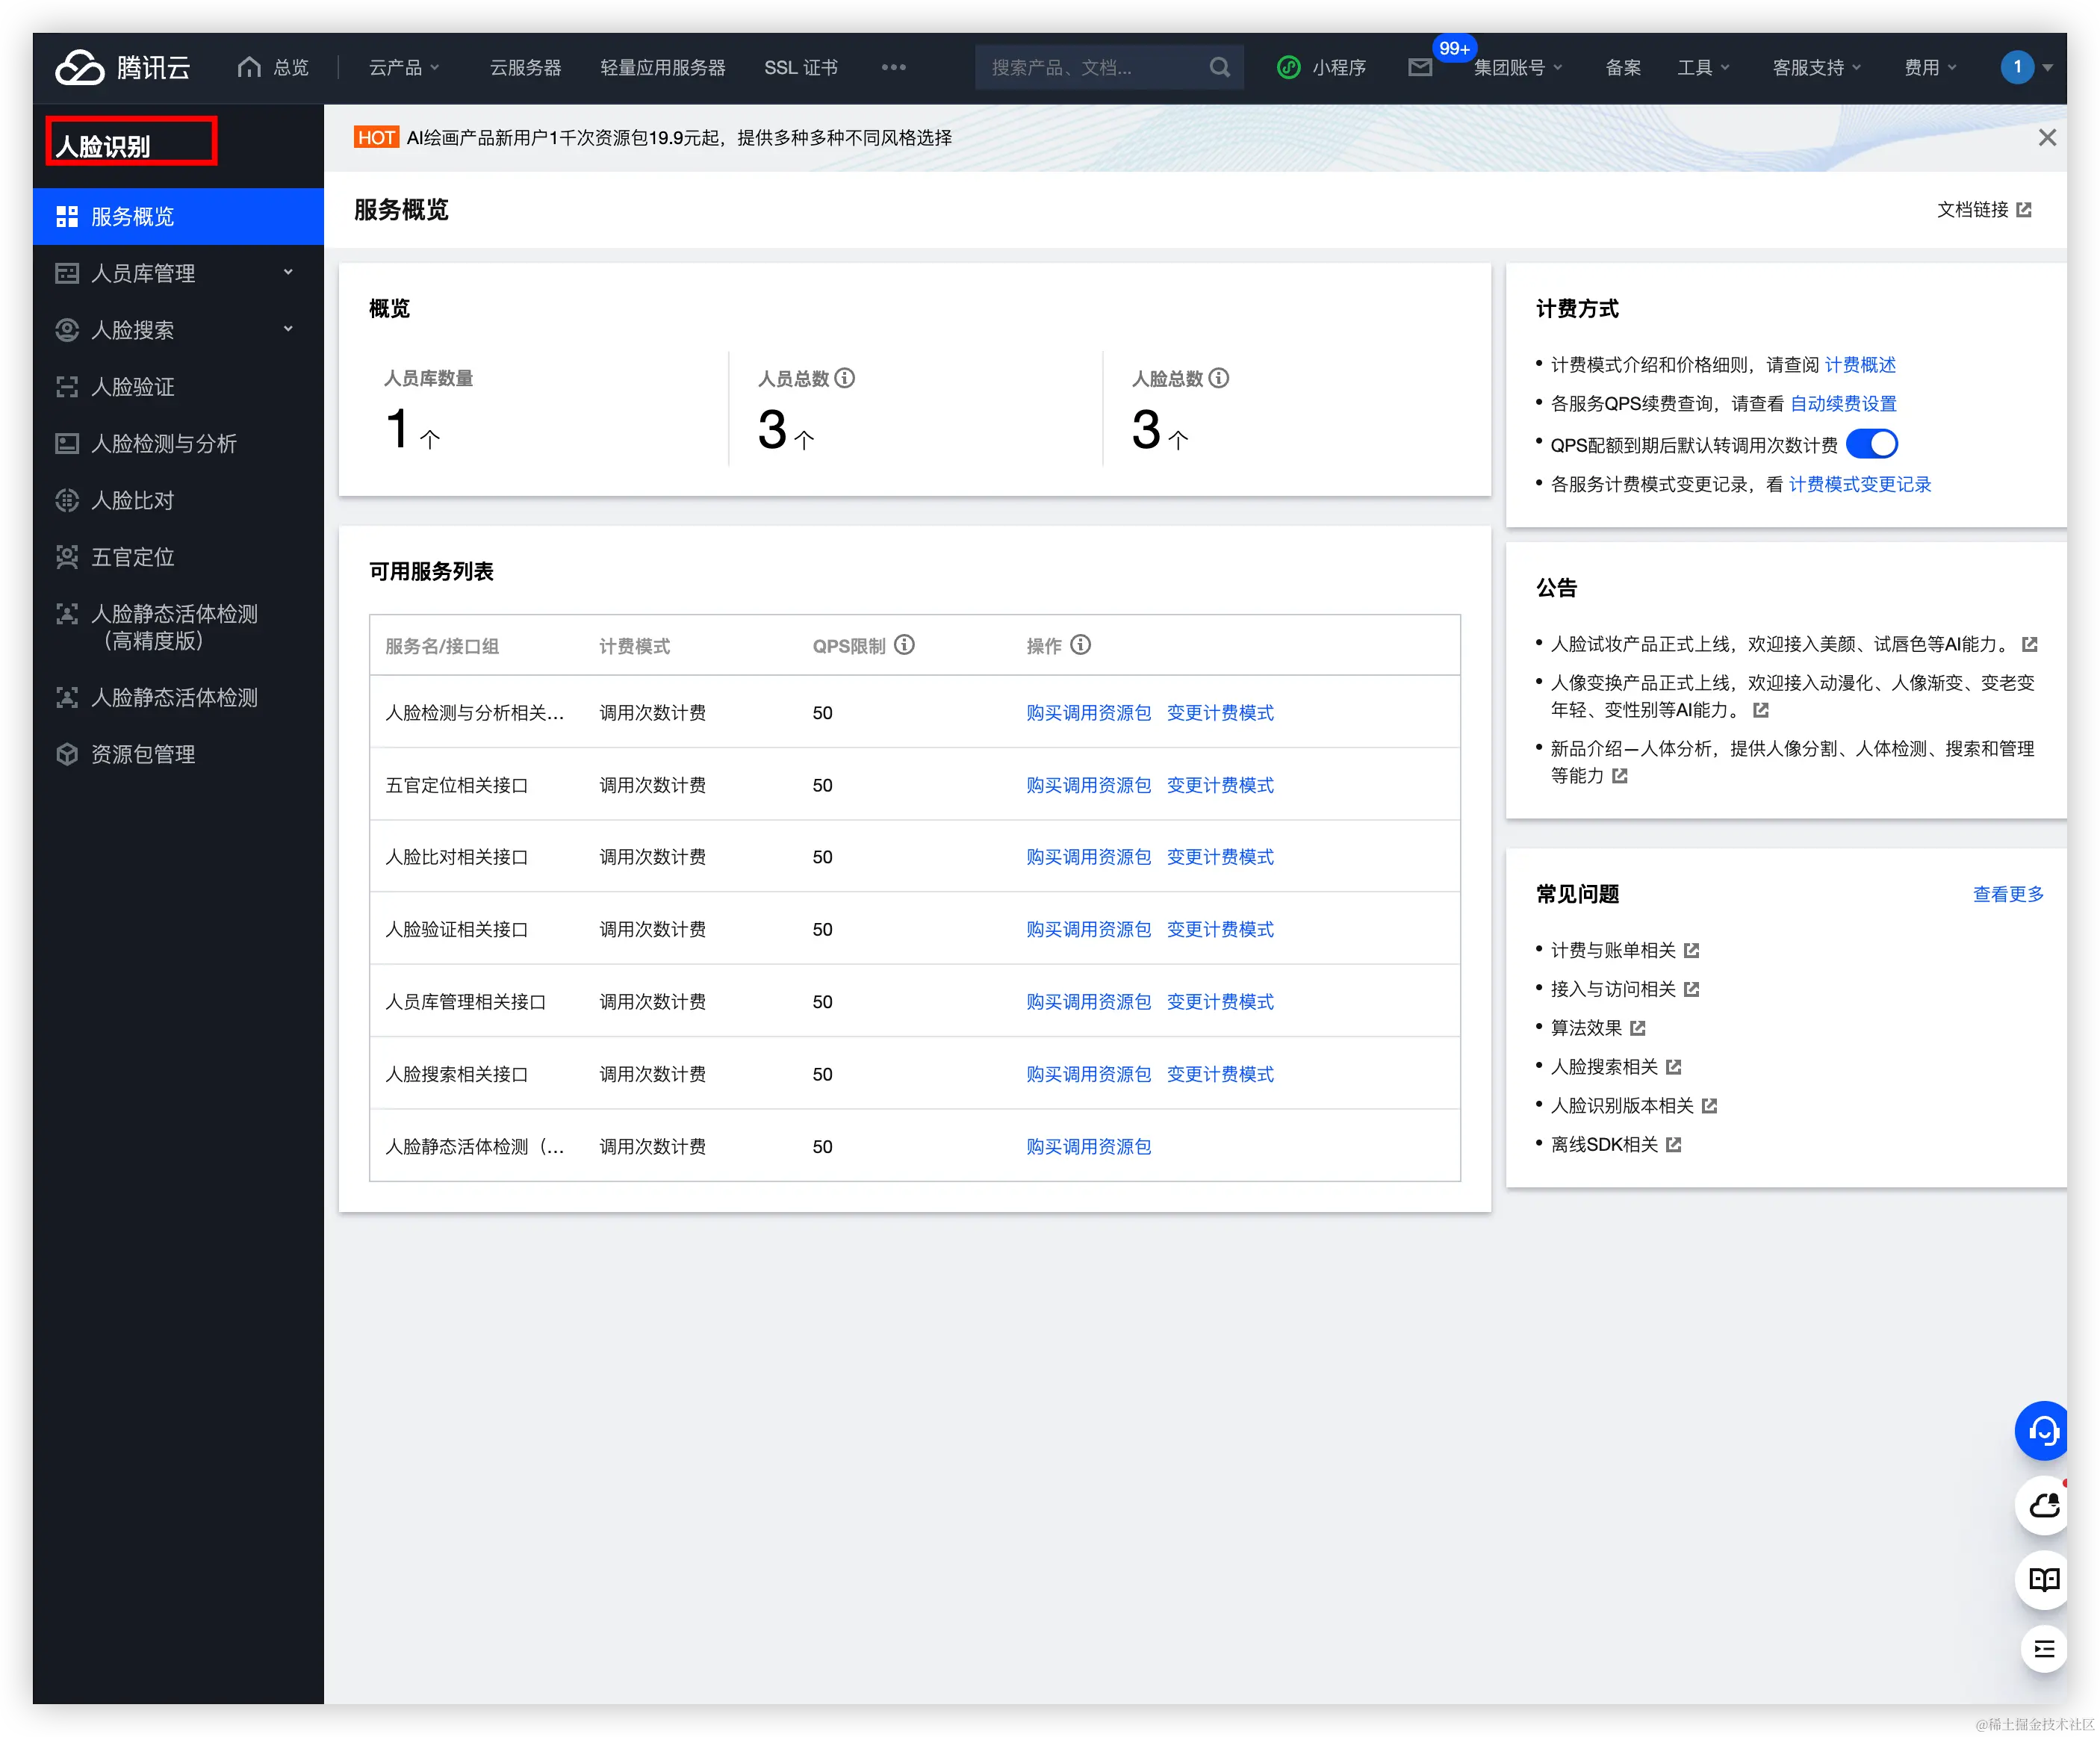The image size is (2100, 1737).
Task: Close the HOT announcement banner
Action: [2047, 138]
